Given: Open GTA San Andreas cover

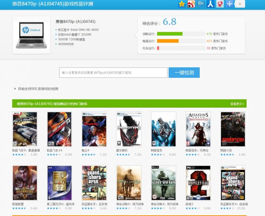Looking at the screenshot, I should pyautogui.click(x=94, y=183).
